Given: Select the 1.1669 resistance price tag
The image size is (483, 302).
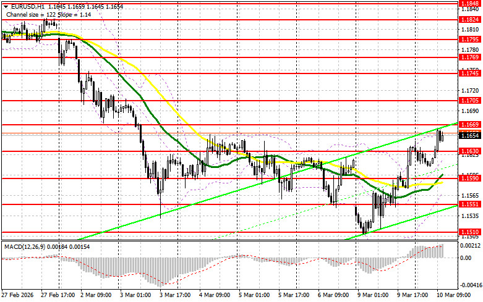Looking at the screenshot, I should point(469,124).
